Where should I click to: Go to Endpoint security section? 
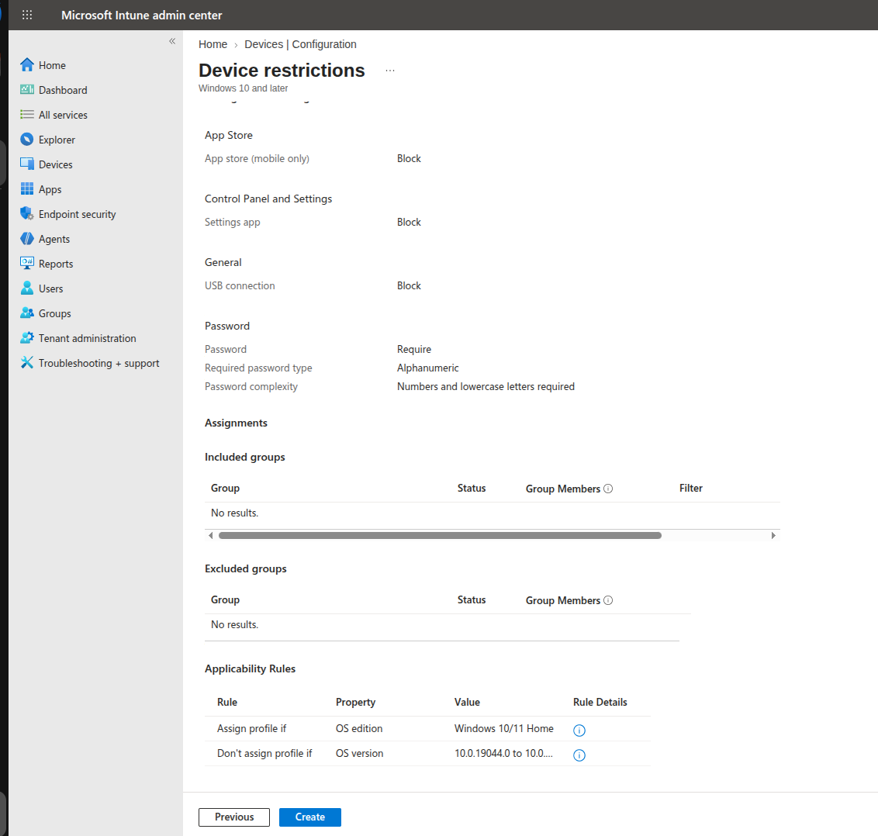click(x=78, y=214)
